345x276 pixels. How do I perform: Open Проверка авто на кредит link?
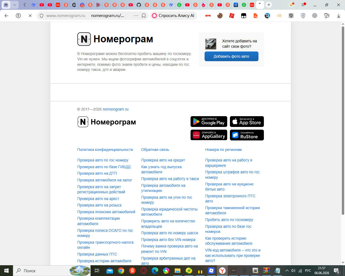click(163, 160)
